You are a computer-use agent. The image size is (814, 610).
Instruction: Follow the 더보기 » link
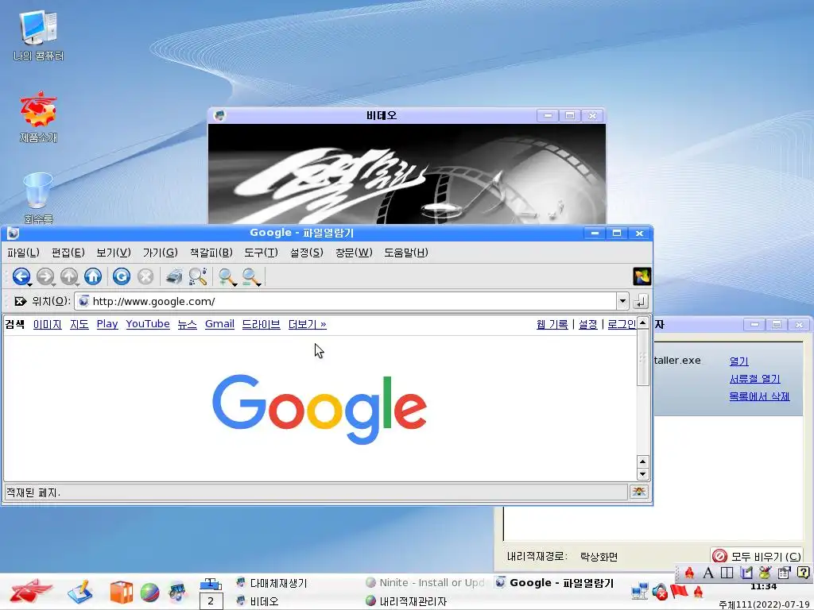308,324
